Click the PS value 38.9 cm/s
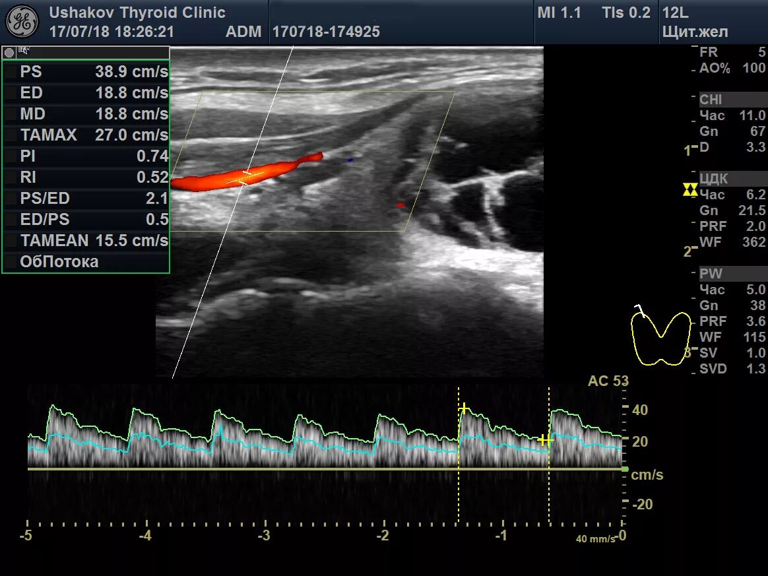This screenshot has width=768, height=576. tap(131, 72)
